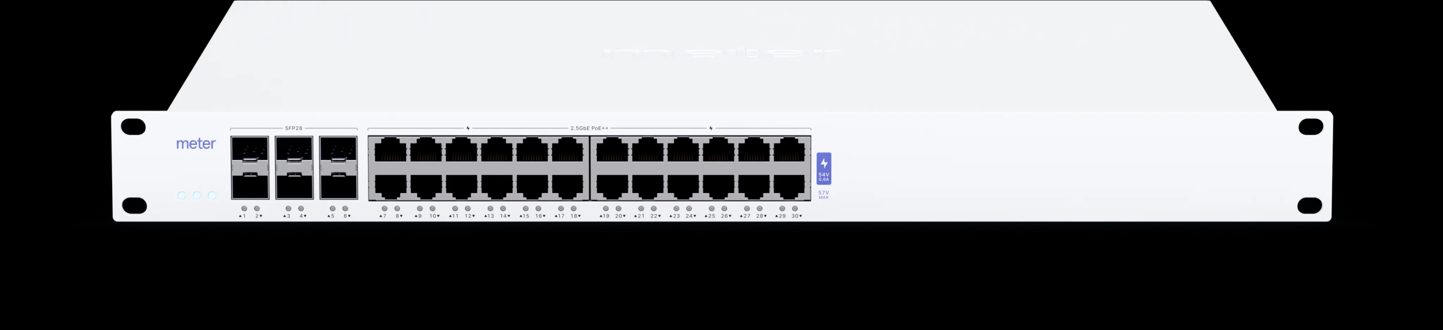Click the lower SFP28 port in the third cage
Image resolution: width=1443 pixels, height=330 pixels.
338,185
